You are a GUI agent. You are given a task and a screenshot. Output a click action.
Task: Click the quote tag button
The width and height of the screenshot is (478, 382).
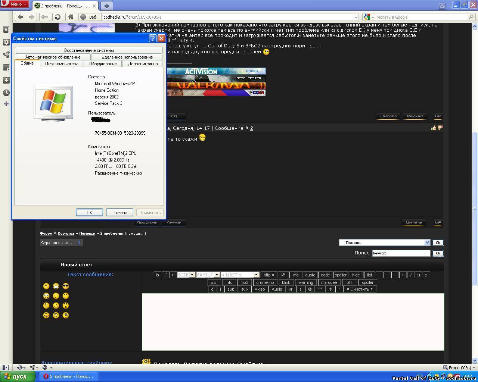pos(310,275)
